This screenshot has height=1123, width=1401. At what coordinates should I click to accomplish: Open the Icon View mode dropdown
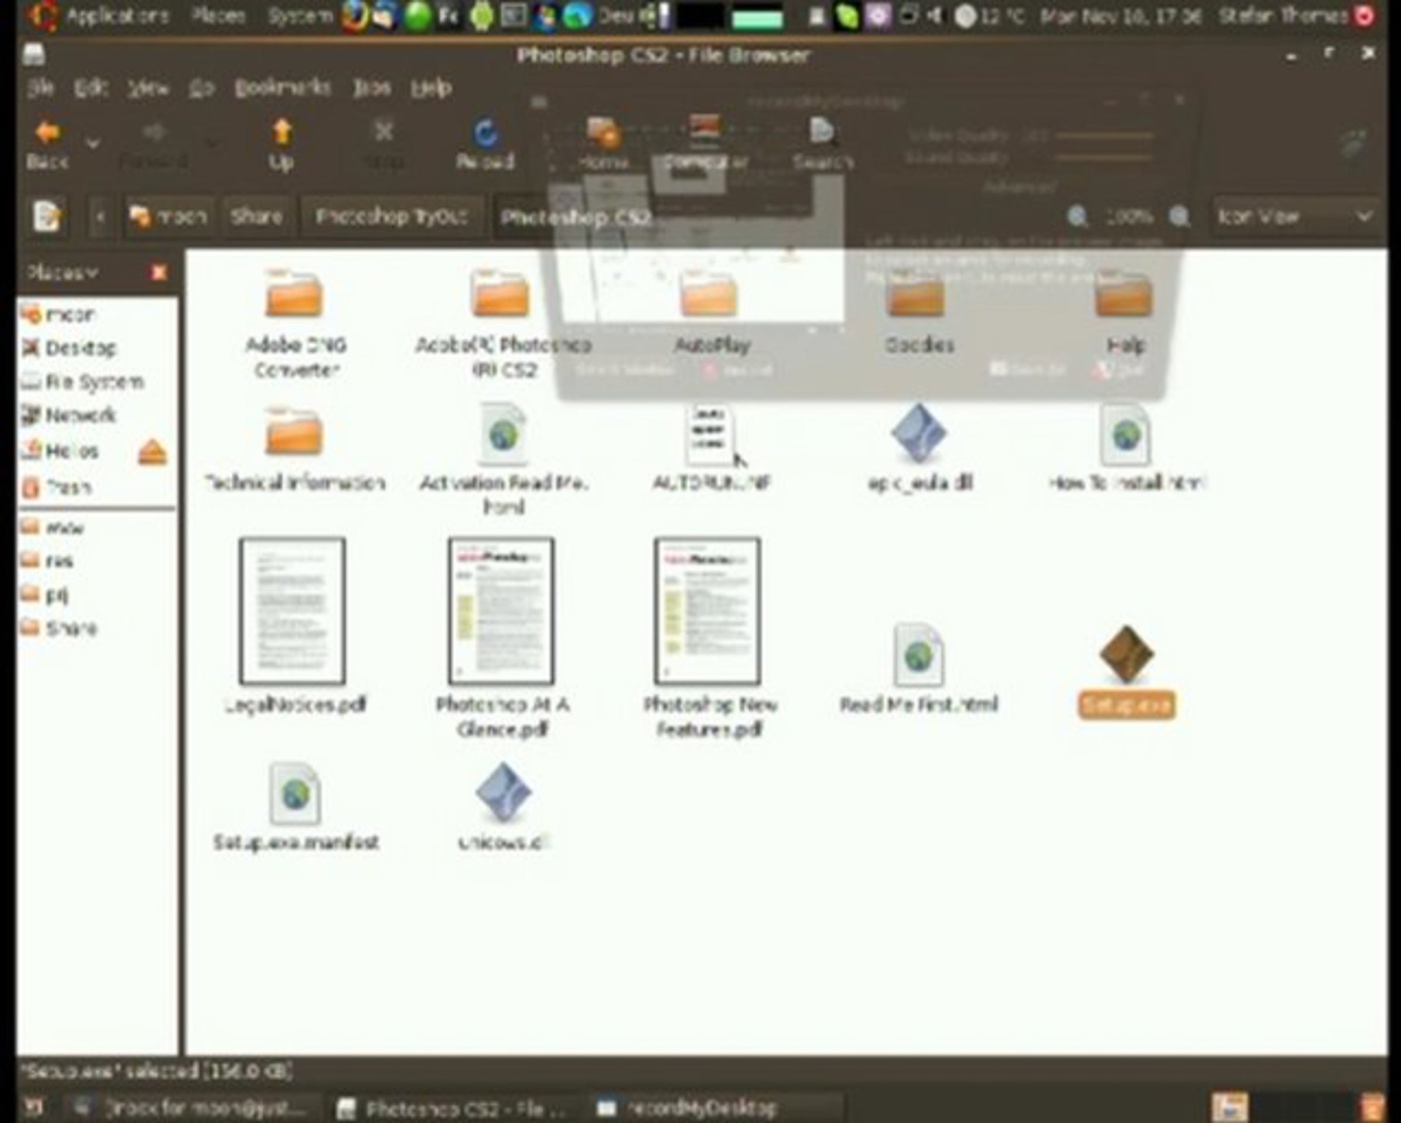tap(1295, 217)
